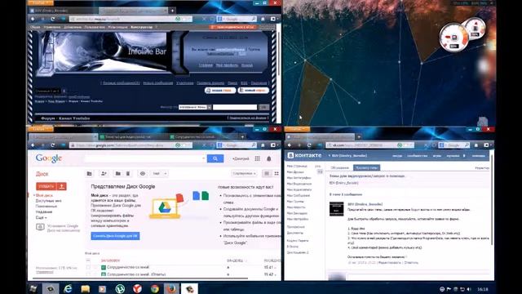
Task: Open the orange Firefox menu in the forum window
Action: click(x=40, y=2)
